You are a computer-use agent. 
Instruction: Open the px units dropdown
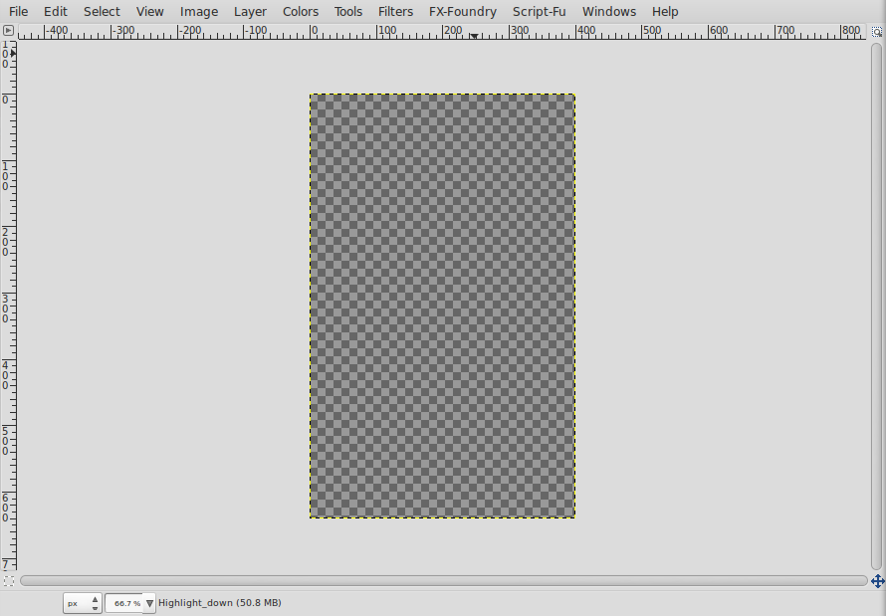click(74, 602)
